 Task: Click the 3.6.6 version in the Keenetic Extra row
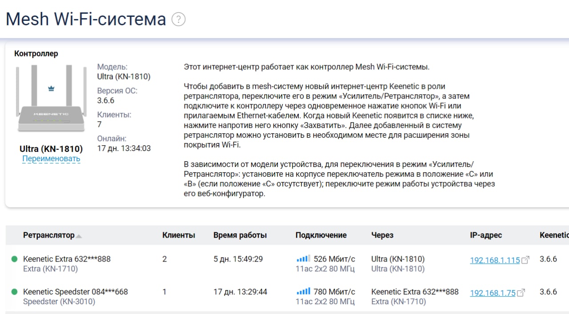548,259
